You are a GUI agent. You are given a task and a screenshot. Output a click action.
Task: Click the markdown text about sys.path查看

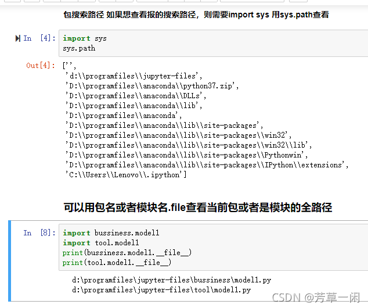click(196, 15)
